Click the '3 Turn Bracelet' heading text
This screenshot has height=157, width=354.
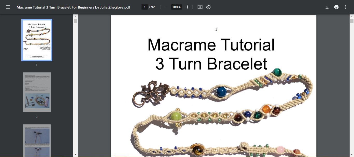(211, 64)
